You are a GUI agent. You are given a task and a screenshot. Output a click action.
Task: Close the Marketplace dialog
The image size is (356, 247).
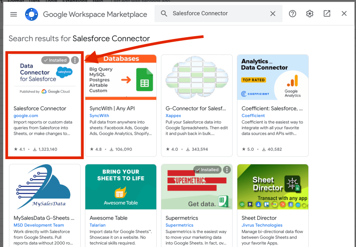[x=344, y=14]
